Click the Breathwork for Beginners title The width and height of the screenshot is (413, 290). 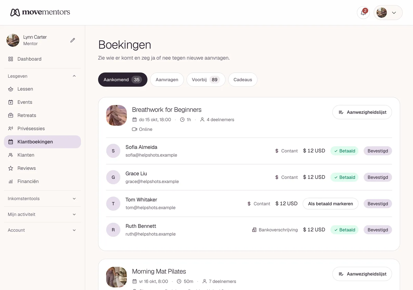point(167,110)
